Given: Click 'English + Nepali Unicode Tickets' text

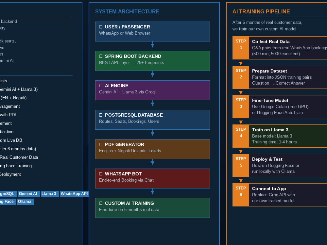Looking at the screenshot, I should (130, 151).
